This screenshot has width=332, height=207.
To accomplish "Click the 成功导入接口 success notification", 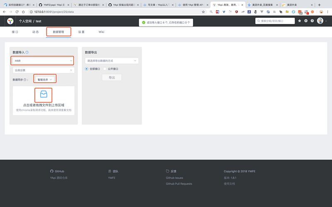I will pos(166,22).
